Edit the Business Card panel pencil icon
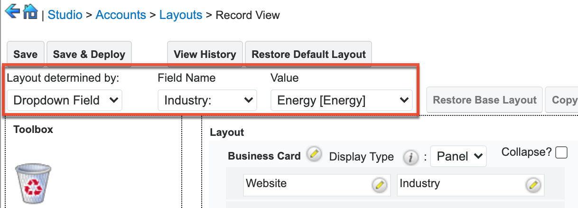Screen dimensions: 578x208 pos(314,154)
